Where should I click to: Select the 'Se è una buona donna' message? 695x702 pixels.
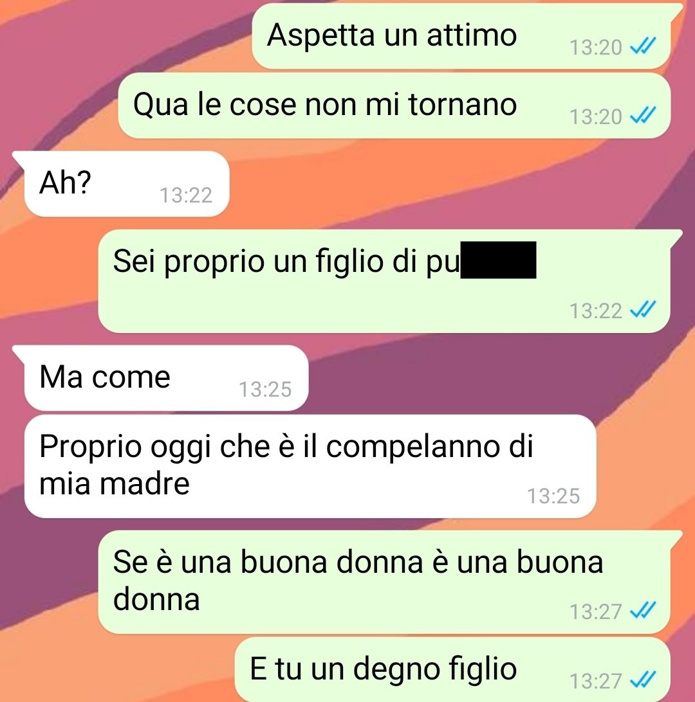[390, 582]
